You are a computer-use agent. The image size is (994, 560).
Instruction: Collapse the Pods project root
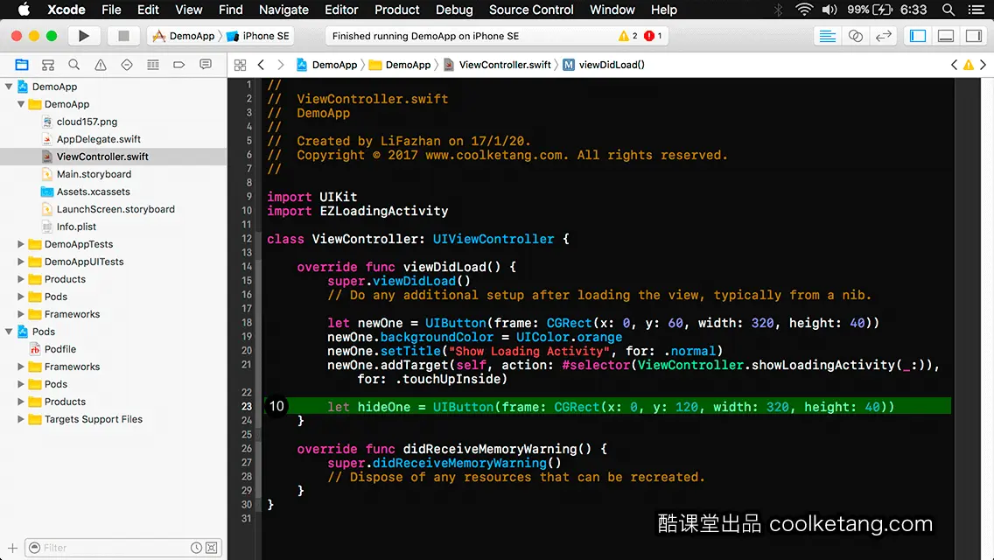(x=9, y=332)
